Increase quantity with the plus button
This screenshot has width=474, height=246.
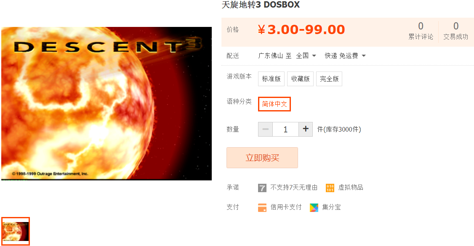tap(306, 129)
